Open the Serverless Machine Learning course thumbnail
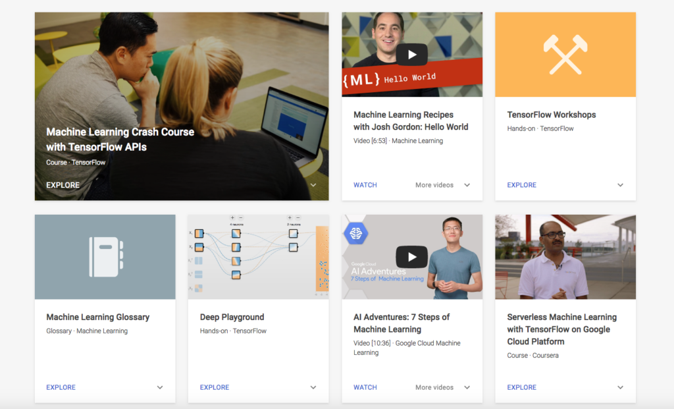Viewport: 674px width, 409px height. [x=565, y=257]
